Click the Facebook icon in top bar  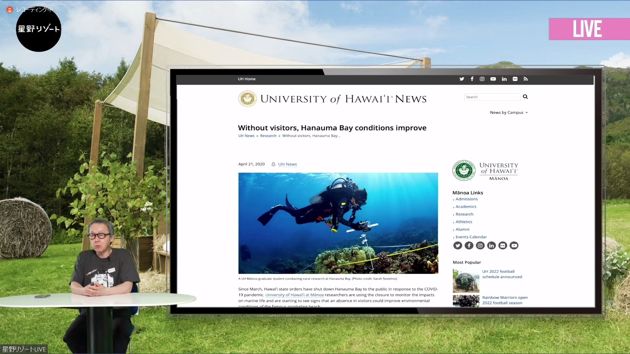click(472, 79)
